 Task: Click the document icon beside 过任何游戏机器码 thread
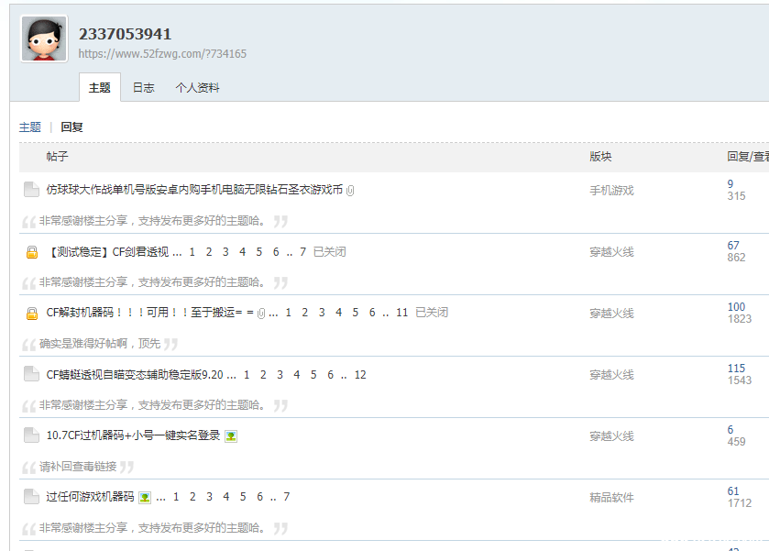(x=31, y=497)
